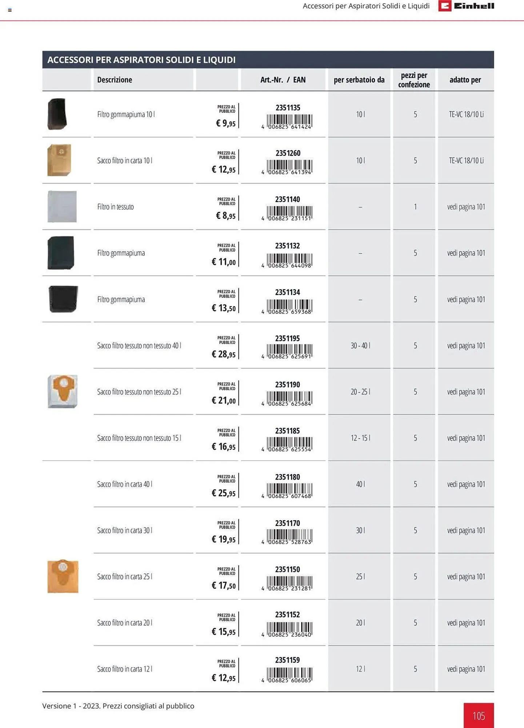This screenshot has width=524, height=728.
Task: Click the red page number 105 box
Action: point(479,716)
